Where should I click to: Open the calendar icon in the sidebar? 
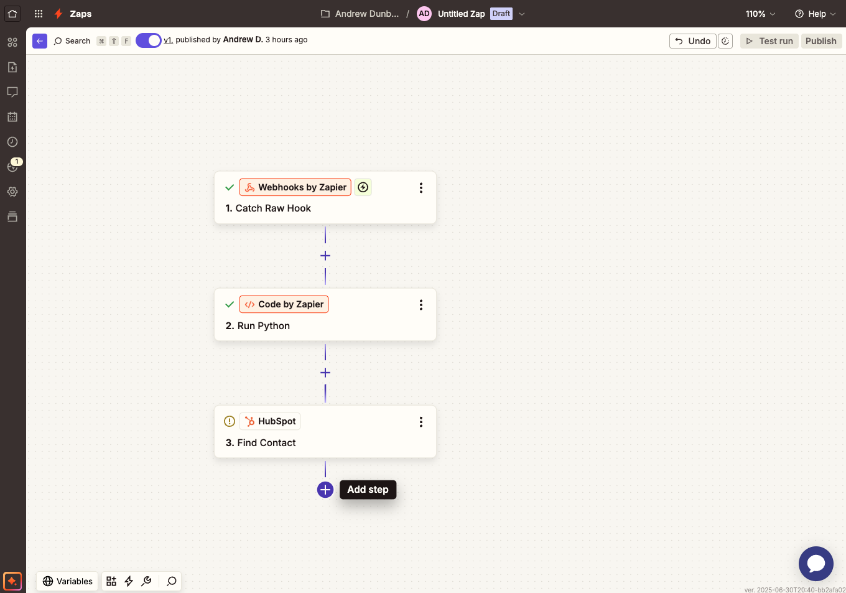tap(12, 117)
